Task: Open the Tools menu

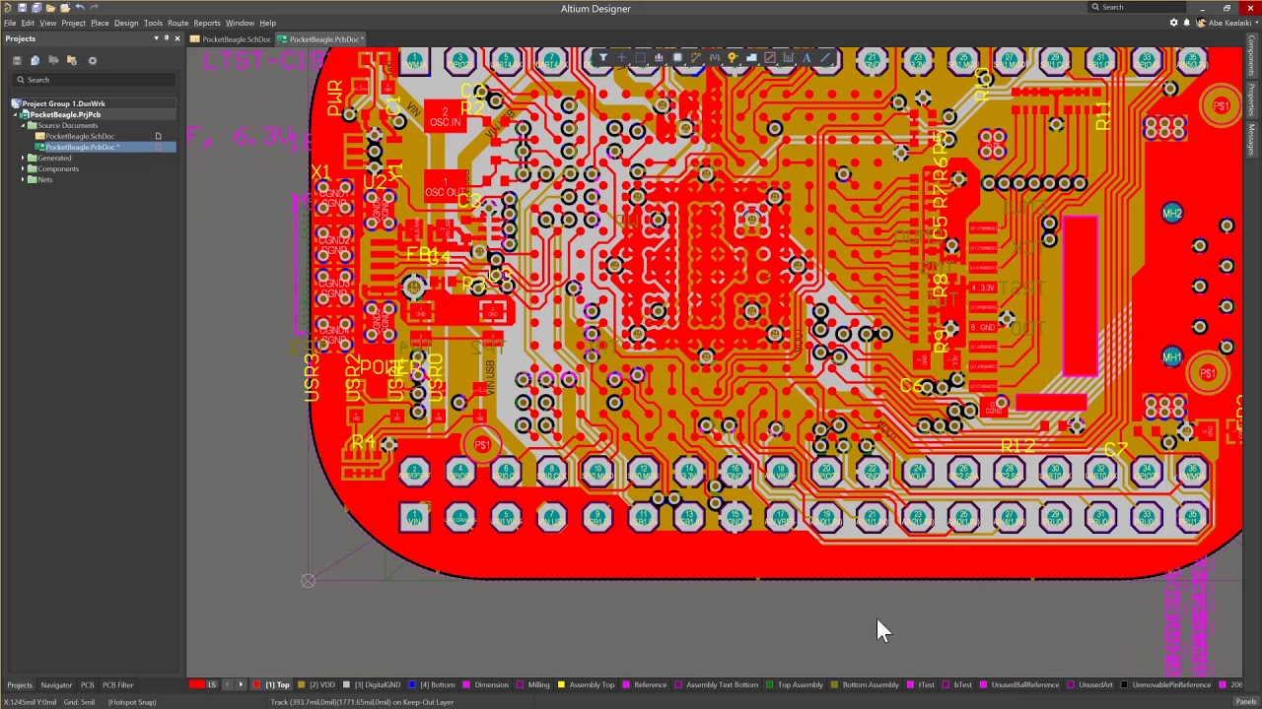Action: pyautogui.click(x=153, y=23)
